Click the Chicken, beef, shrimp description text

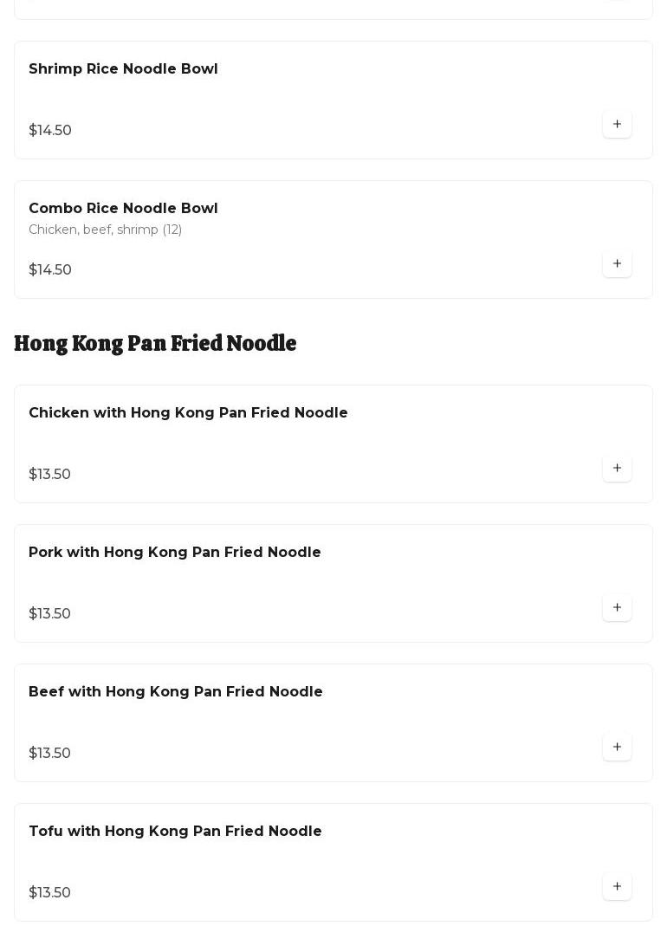pos(105,230)
